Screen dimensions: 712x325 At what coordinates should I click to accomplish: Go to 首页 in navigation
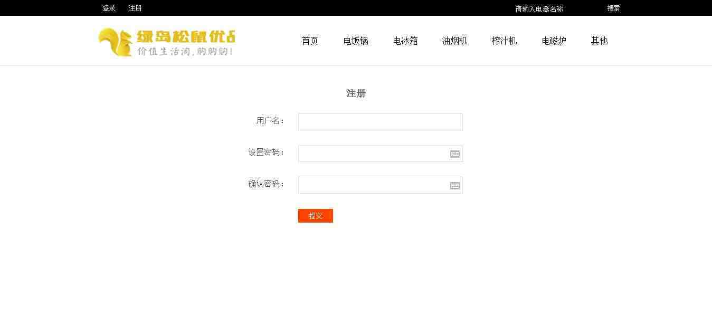point(310,41)
